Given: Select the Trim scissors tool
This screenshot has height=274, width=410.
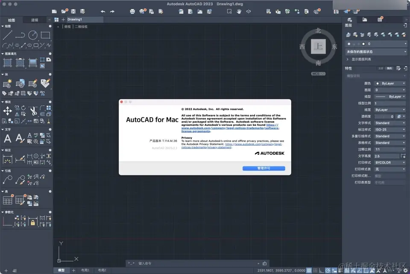Looking at the screenshot, I should click(x=33, y=111).
